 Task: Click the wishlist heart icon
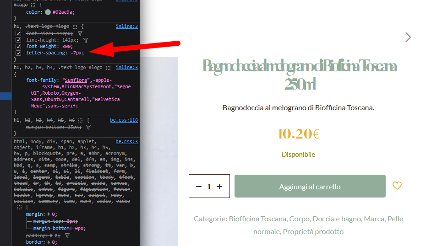(397, 186)
